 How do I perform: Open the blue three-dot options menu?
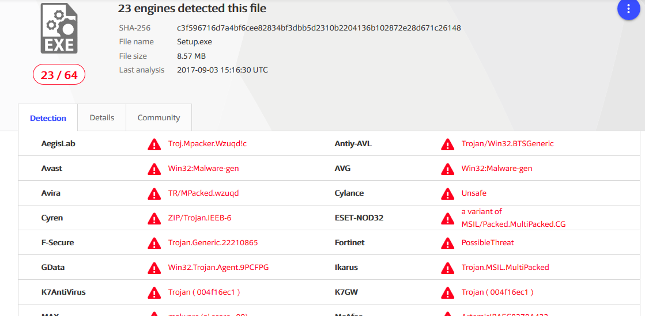coord(627,9)
